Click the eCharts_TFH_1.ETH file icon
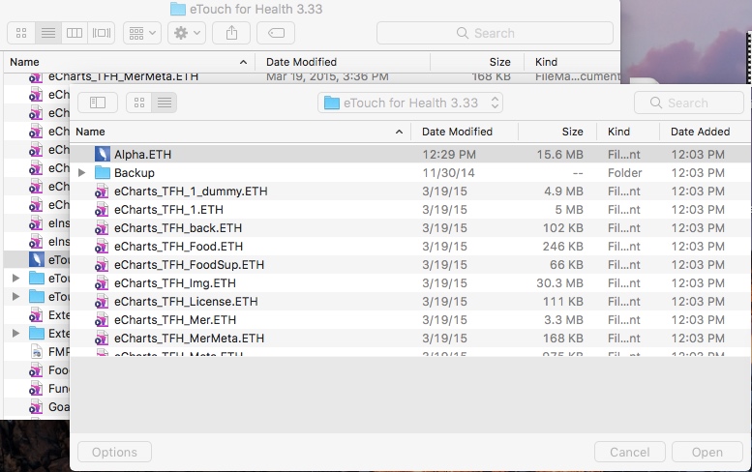This screenshot has height=472, width=752. coord(102,210)
